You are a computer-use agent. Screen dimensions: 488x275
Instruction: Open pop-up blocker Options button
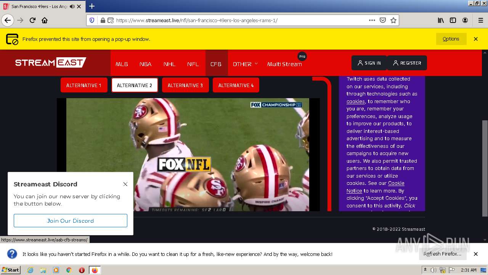tap(451, 39)
